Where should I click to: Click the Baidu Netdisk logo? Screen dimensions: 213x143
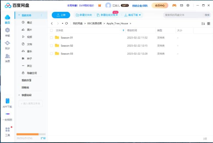coord(17,6)
